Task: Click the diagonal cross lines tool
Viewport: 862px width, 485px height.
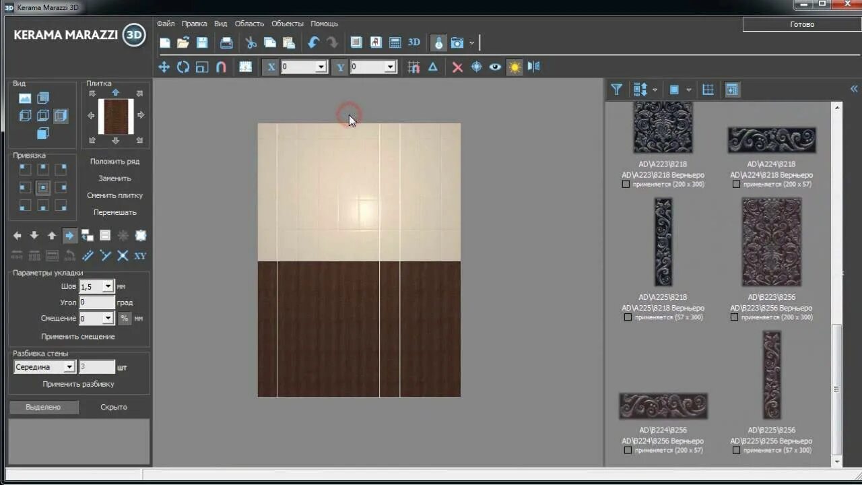Action: coord(123,255)
